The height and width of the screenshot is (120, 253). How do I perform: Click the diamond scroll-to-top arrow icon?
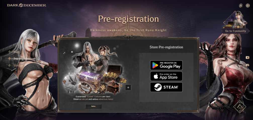coord(240,107)
